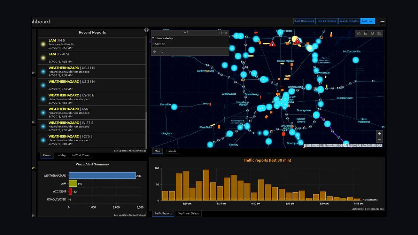Zoom out with the map minus button

pos(380,140)
